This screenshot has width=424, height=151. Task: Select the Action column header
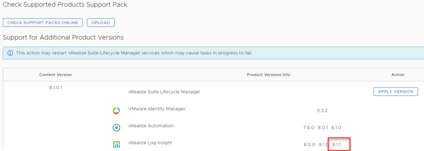tap(398, 75)
